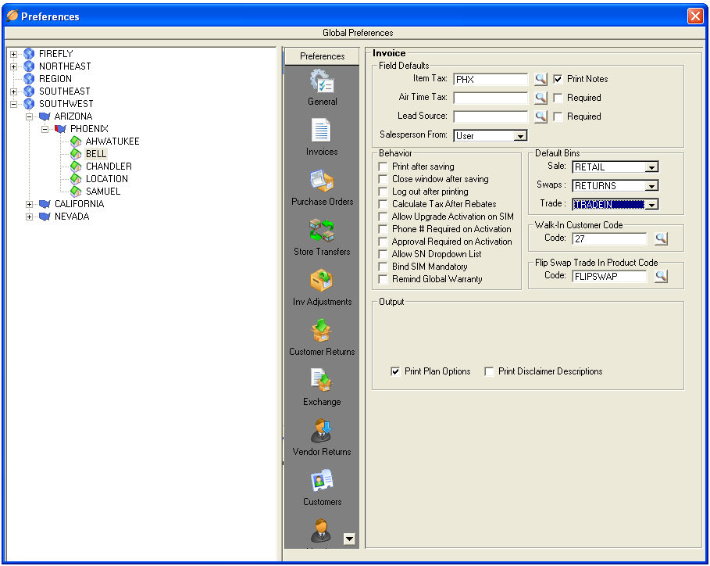Click the PHOENIX map icon
Image resolution: width=710 pixels, height=566 pixels.
(60, 129)
